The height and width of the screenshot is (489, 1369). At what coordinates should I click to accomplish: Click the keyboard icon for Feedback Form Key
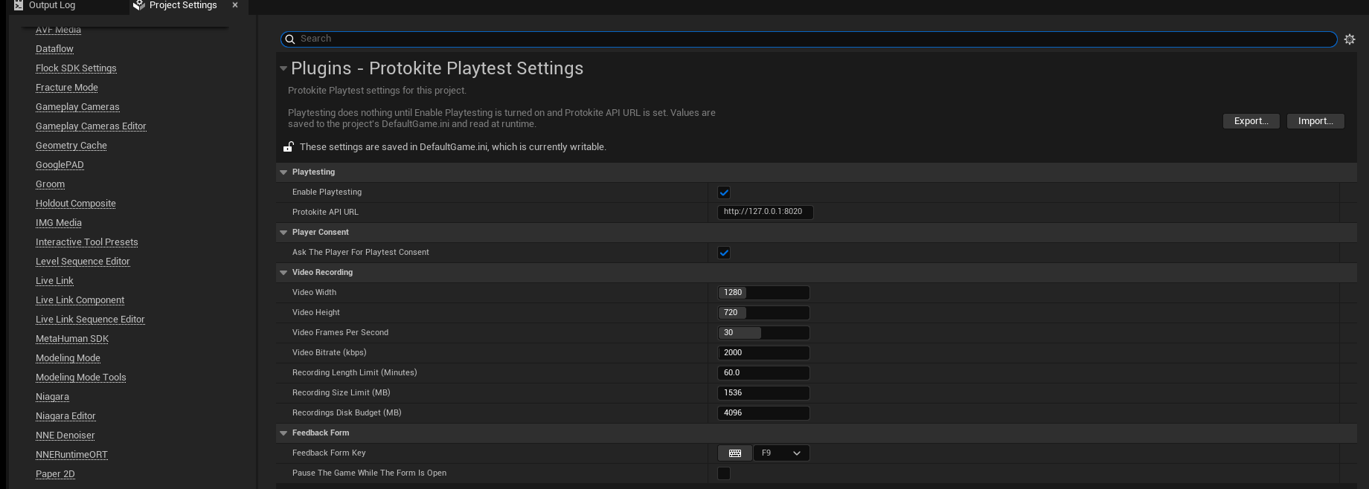[x=734, y=453]
